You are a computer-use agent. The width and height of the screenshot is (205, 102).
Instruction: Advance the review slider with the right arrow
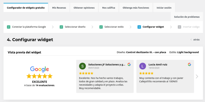[x=197, y=76]
